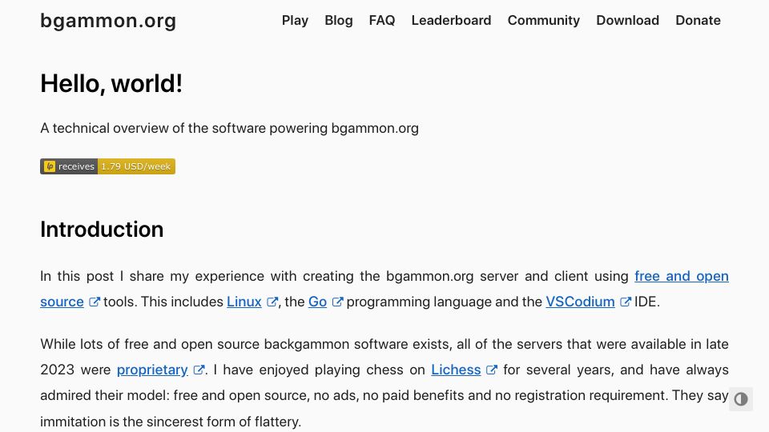This screenshot has width=769, height=432.
Task: Click the bgammon.org site title
Action: pos(108,21)
